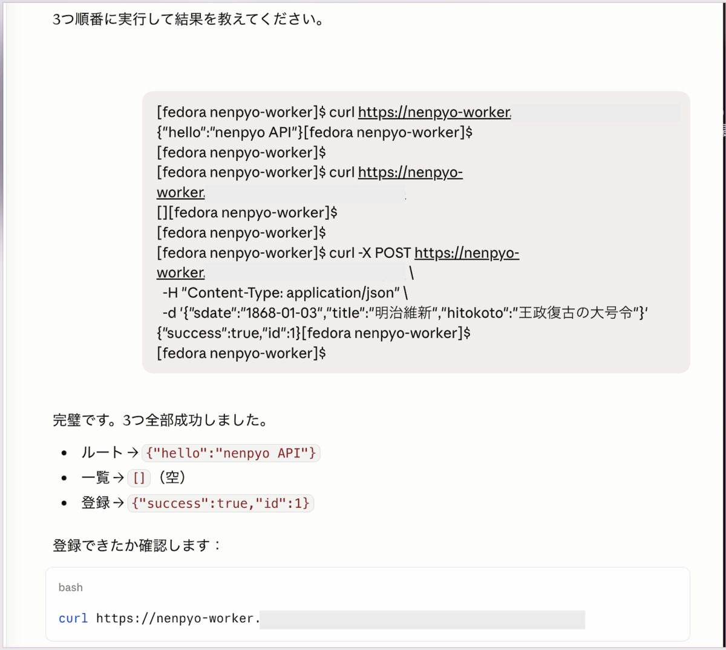Click the {"success":true,"id":1} terminal output line
Screen dimensions: 726x650
tap(313, 332)
